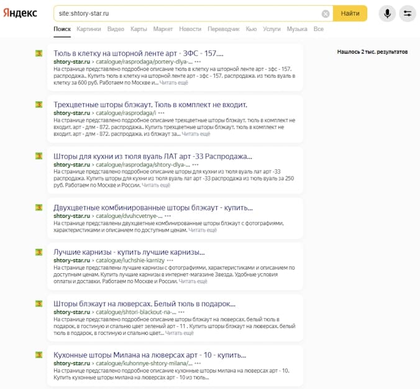Click URL path catalogue/rasprodaga/shtory-dlya-...
The width and height of the screenshot is (420, 389).
click(143, 164)
